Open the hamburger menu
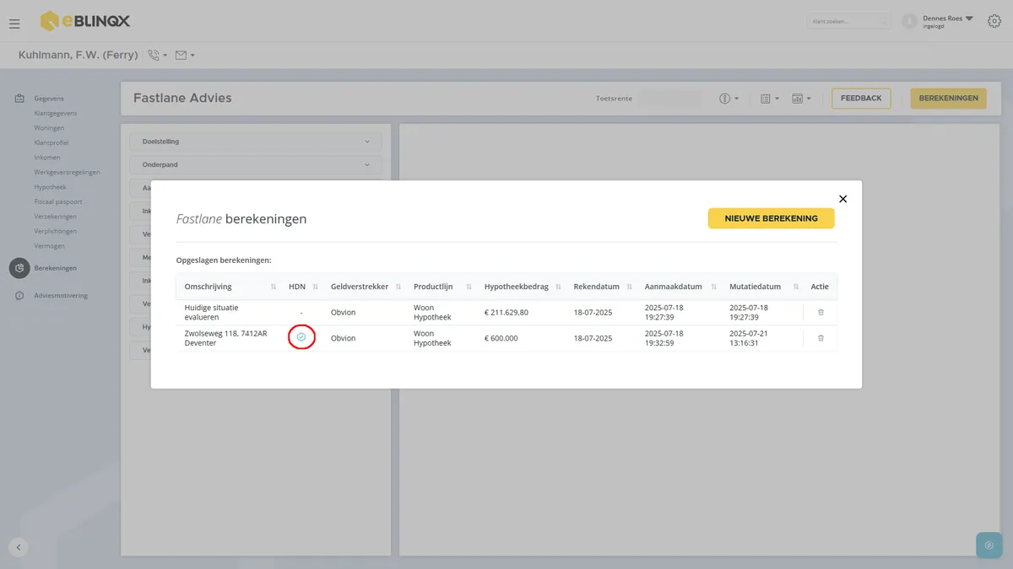This screenshot has width=1013, height=569. [x=14, y=24]
